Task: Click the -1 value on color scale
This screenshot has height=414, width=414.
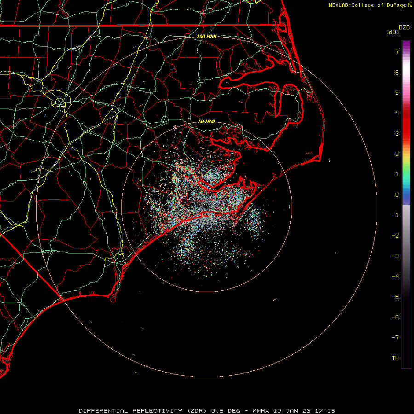Action: click(x=395, y=215)
